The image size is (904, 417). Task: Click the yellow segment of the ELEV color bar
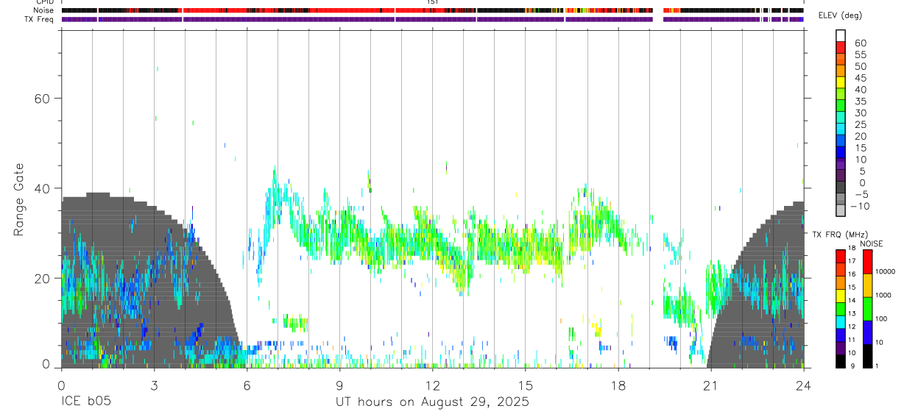[841, 82]
